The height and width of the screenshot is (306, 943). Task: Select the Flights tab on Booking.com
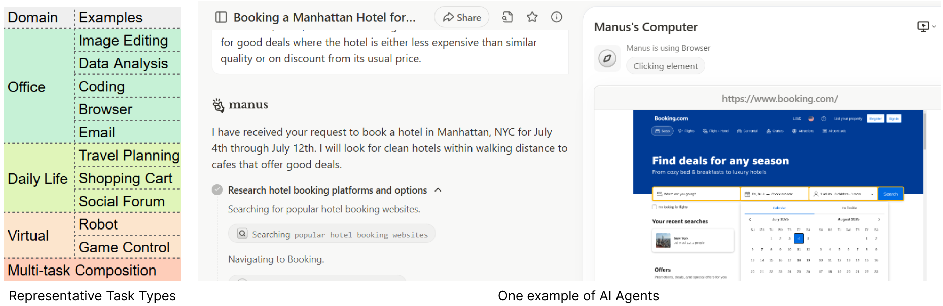pyautogui.click(x=686, y=131)
